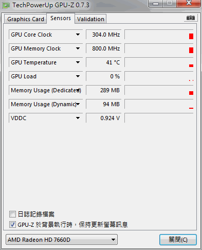Image resolution: width=202 pixels, height=250 pixels.
Task: Click the GPU Core Clock history graph
Action: click(159, 35)
